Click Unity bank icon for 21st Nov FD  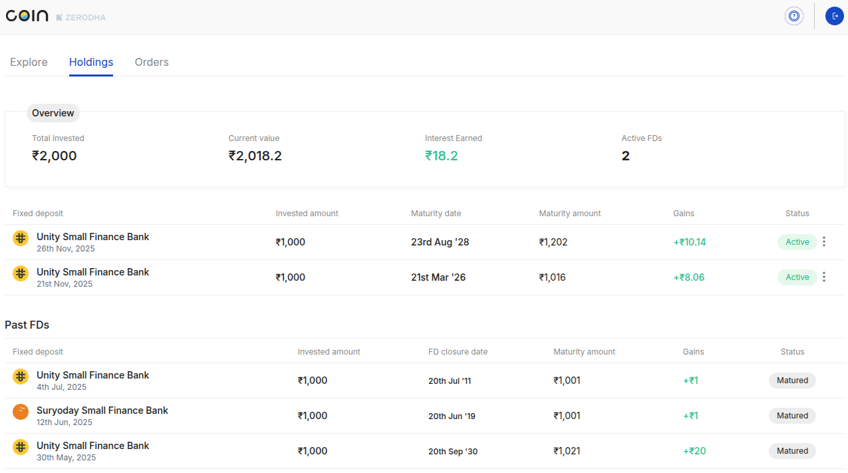pos(21,273)
